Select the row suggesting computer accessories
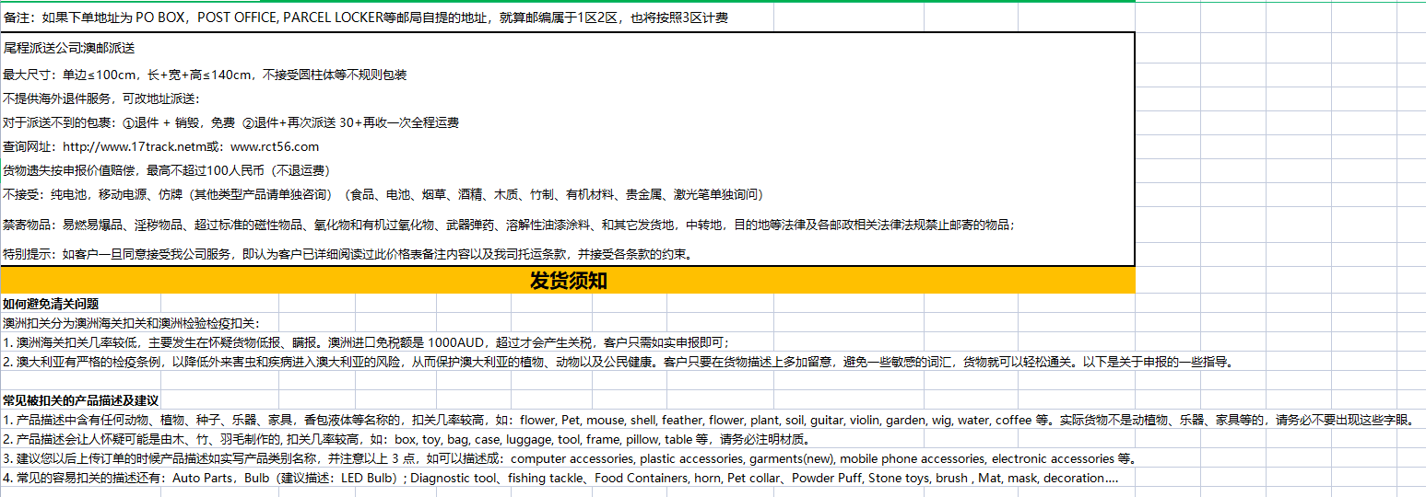Screen dimensions: 1426x497 coord(569,458)
